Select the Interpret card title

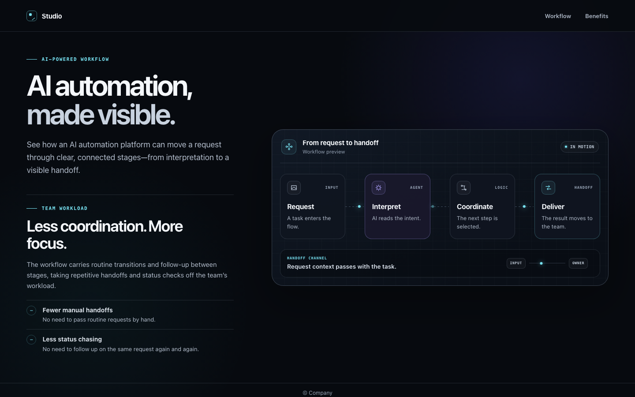click(386, 207)
